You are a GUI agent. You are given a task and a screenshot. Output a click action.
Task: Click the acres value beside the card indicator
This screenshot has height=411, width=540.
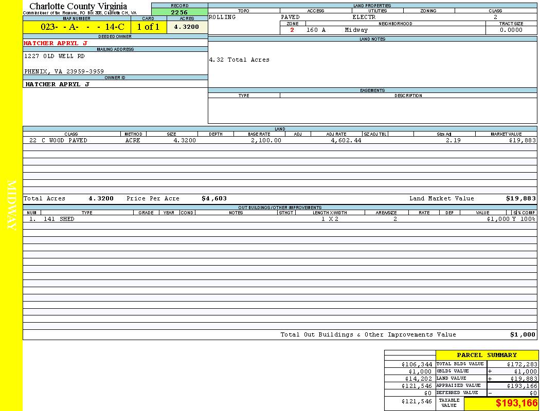186,27
